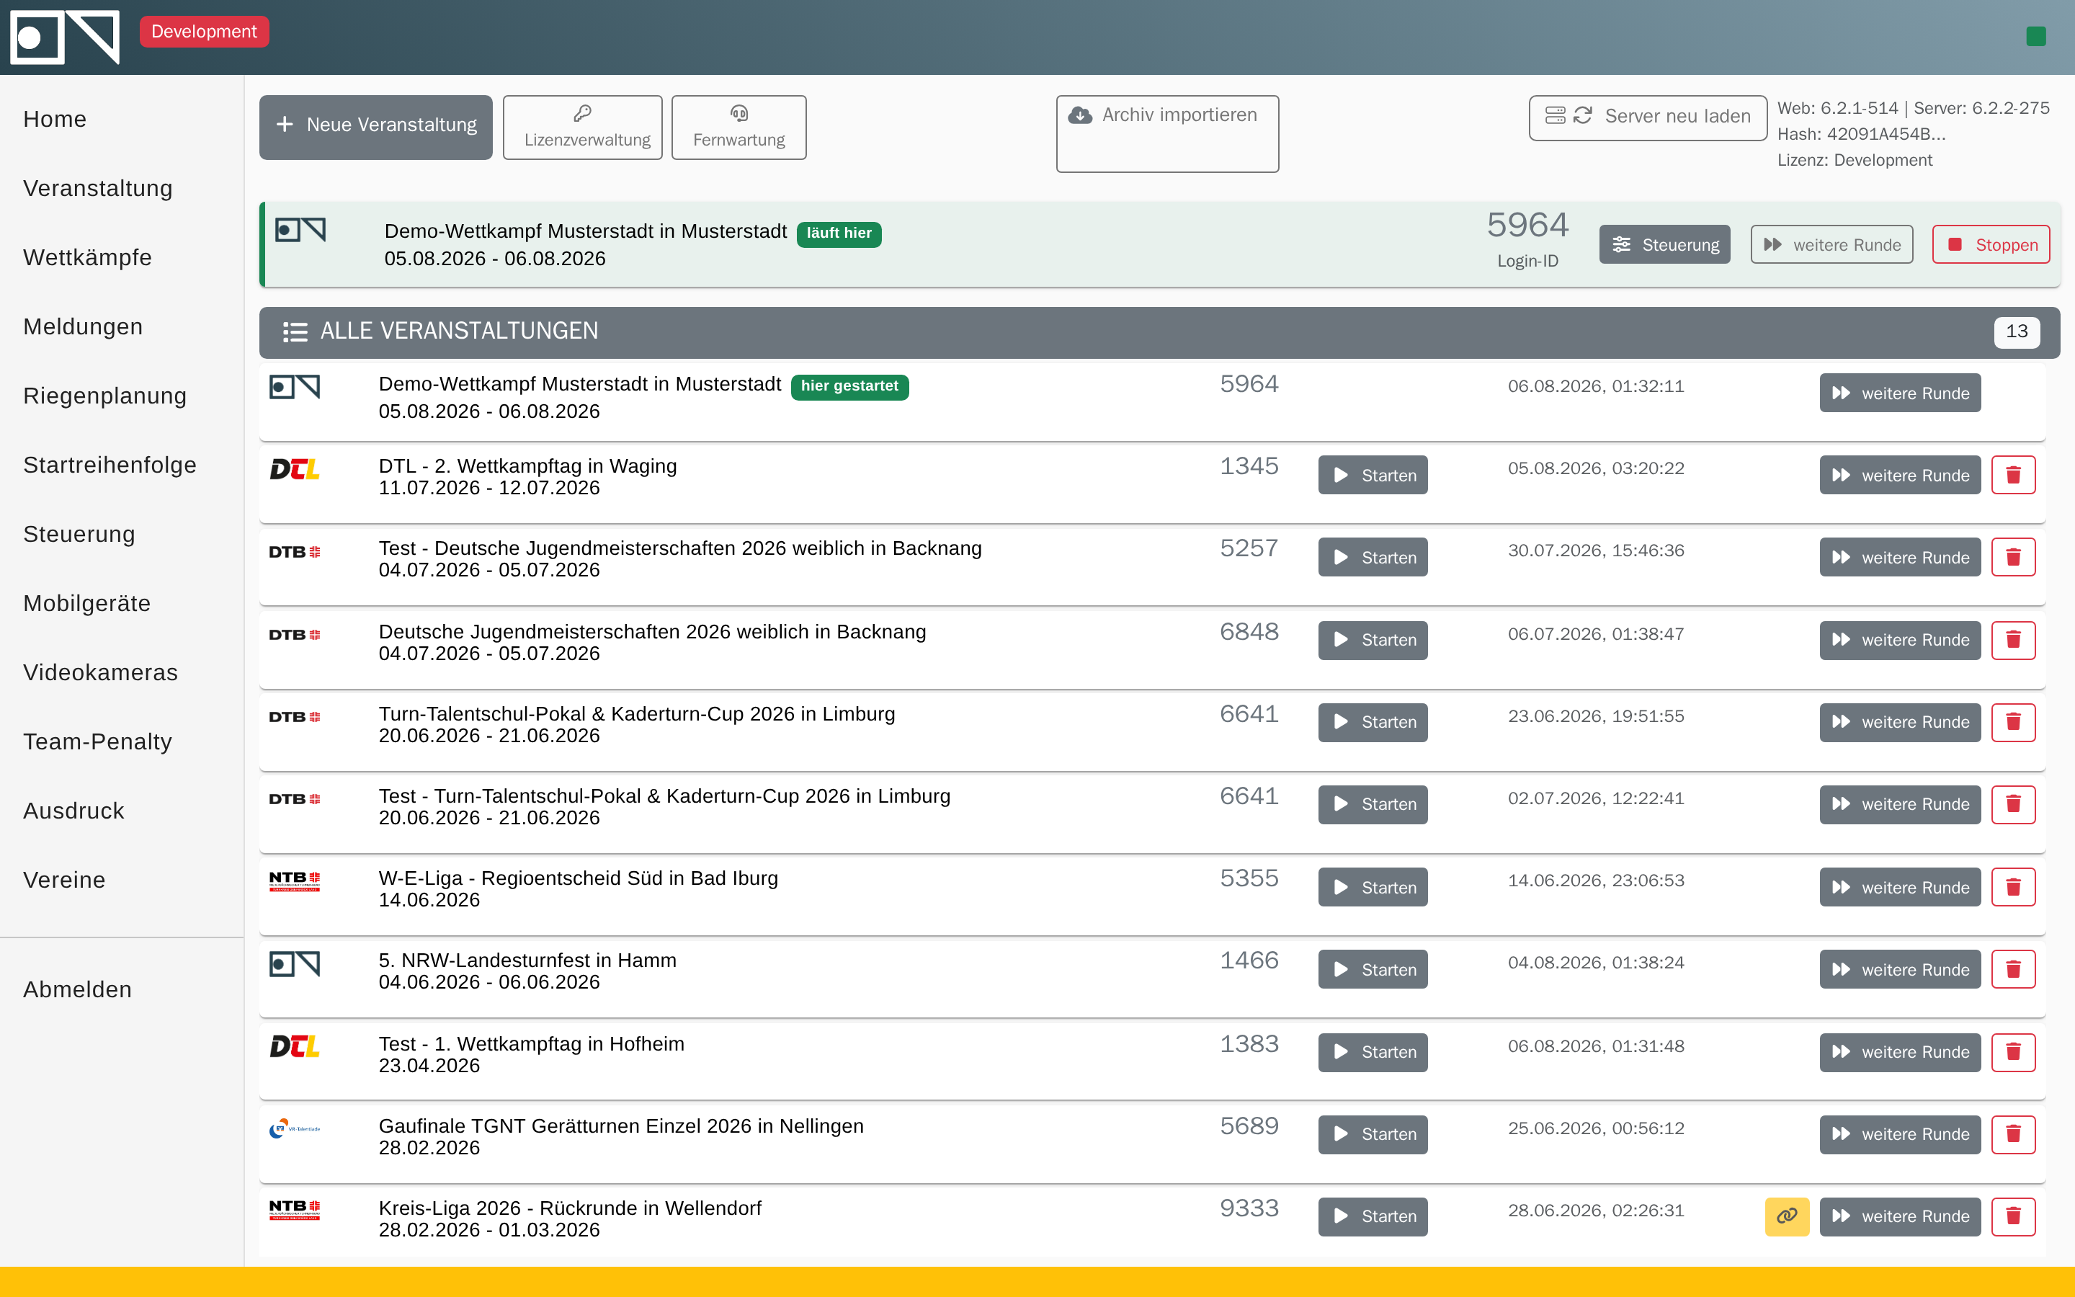
Task: Click the green connection status indicator
Action: (x=2035, y=36)
